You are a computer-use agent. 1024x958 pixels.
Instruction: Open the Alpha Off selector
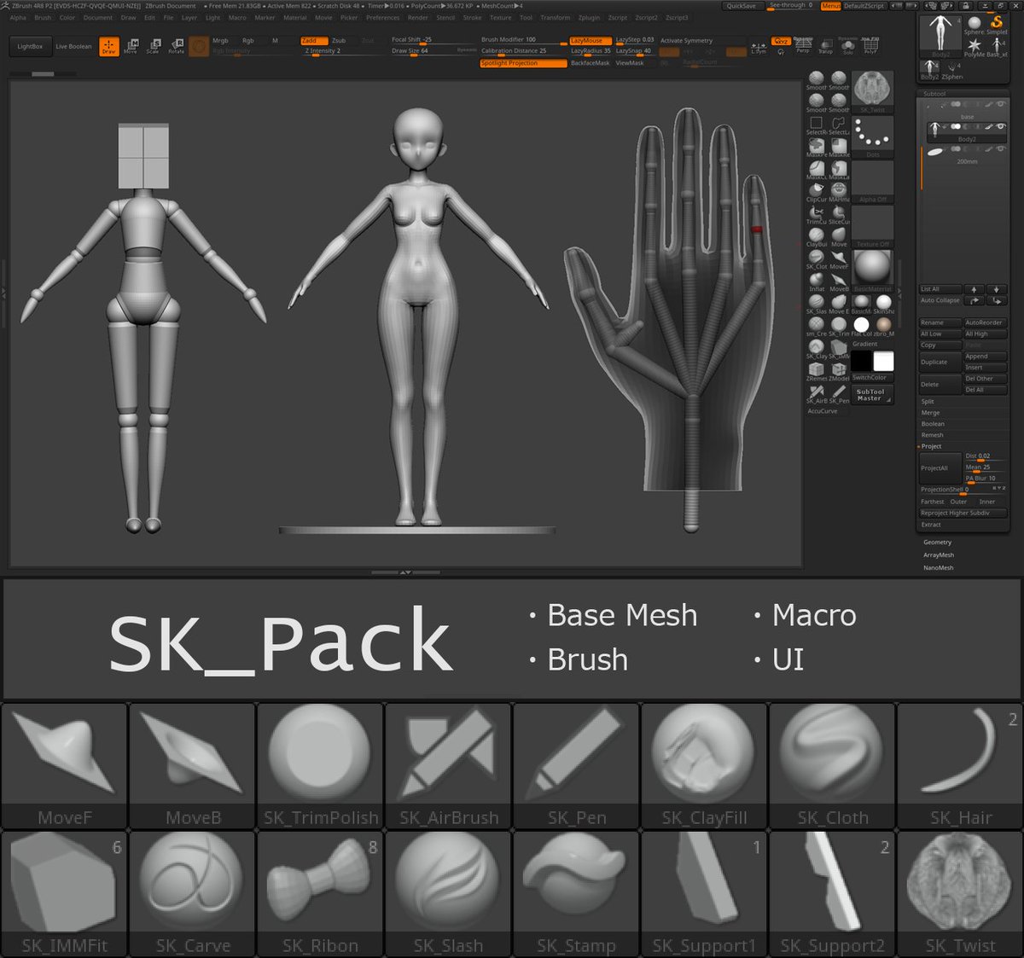pyautogui.click(x=872, y=182)
